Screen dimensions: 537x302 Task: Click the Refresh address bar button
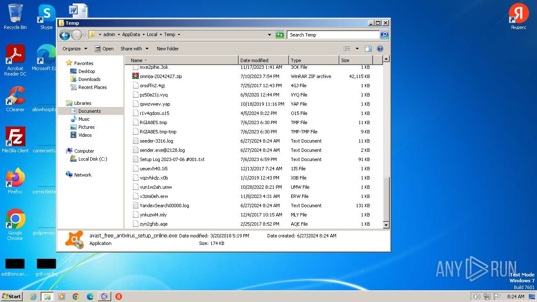(280, 35)
